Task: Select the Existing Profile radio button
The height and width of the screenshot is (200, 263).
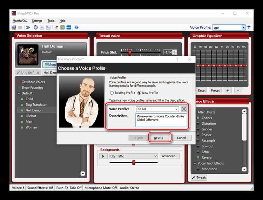Action: click(x=112, y=92)
